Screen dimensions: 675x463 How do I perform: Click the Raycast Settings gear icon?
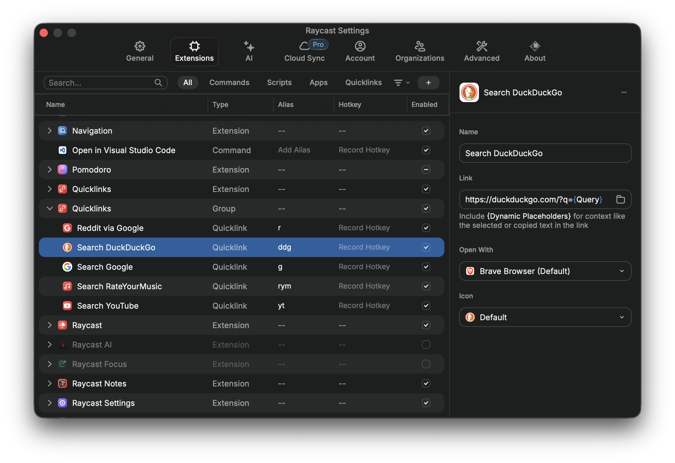(63, 403)
